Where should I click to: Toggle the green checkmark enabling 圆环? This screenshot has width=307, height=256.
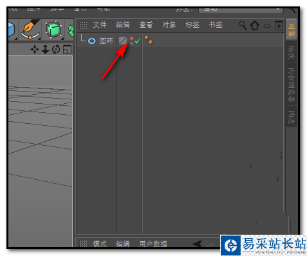(x=138, y=41)
